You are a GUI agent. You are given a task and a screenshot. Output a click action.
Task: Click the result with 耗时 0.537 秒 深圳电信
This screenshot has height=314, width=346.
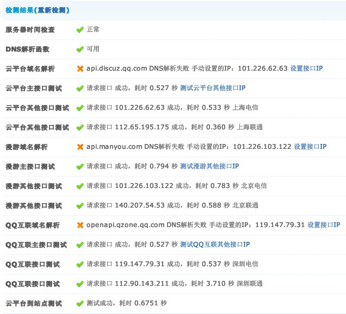(x=172, y=264)
